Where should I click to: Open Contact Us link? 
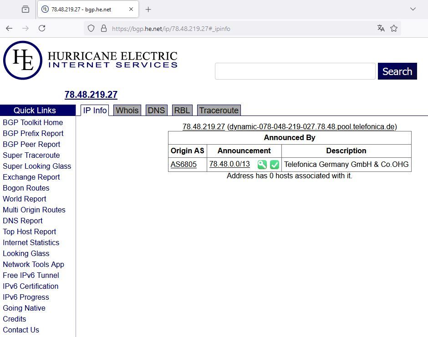(21, 330)
